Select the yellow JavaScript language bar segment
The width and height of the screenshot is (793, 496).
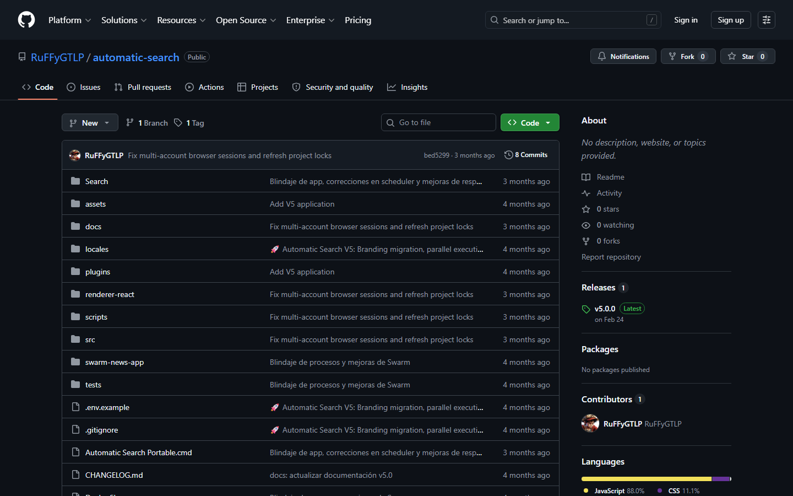[647, 479]
